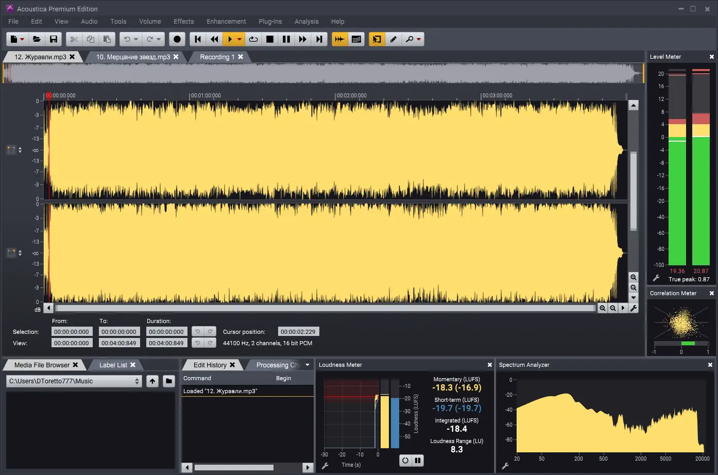This screenshot has width=718, height=475.
Task: Reset the loudness meter measurement
Action: 405,460
